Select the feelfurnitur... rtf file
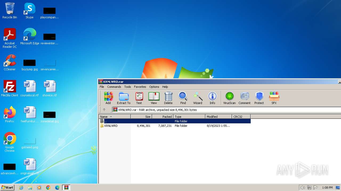This screenshot has width=341, height=191. [x=30, y=115]
